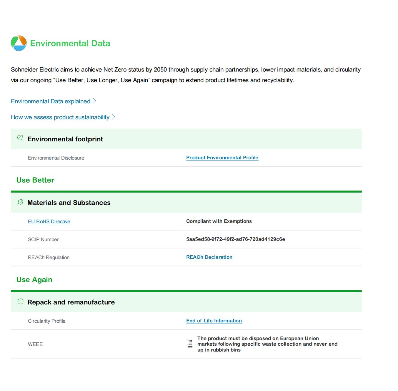This screenshot has height=391, width=398.
Task: Click the leaf icon beside Environmental footprint
Action: pyautogui.click(x=20, y=138)
